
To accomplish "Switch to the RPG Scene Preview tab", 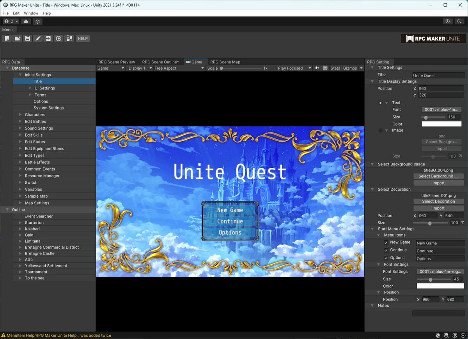I will pos(117,62).
